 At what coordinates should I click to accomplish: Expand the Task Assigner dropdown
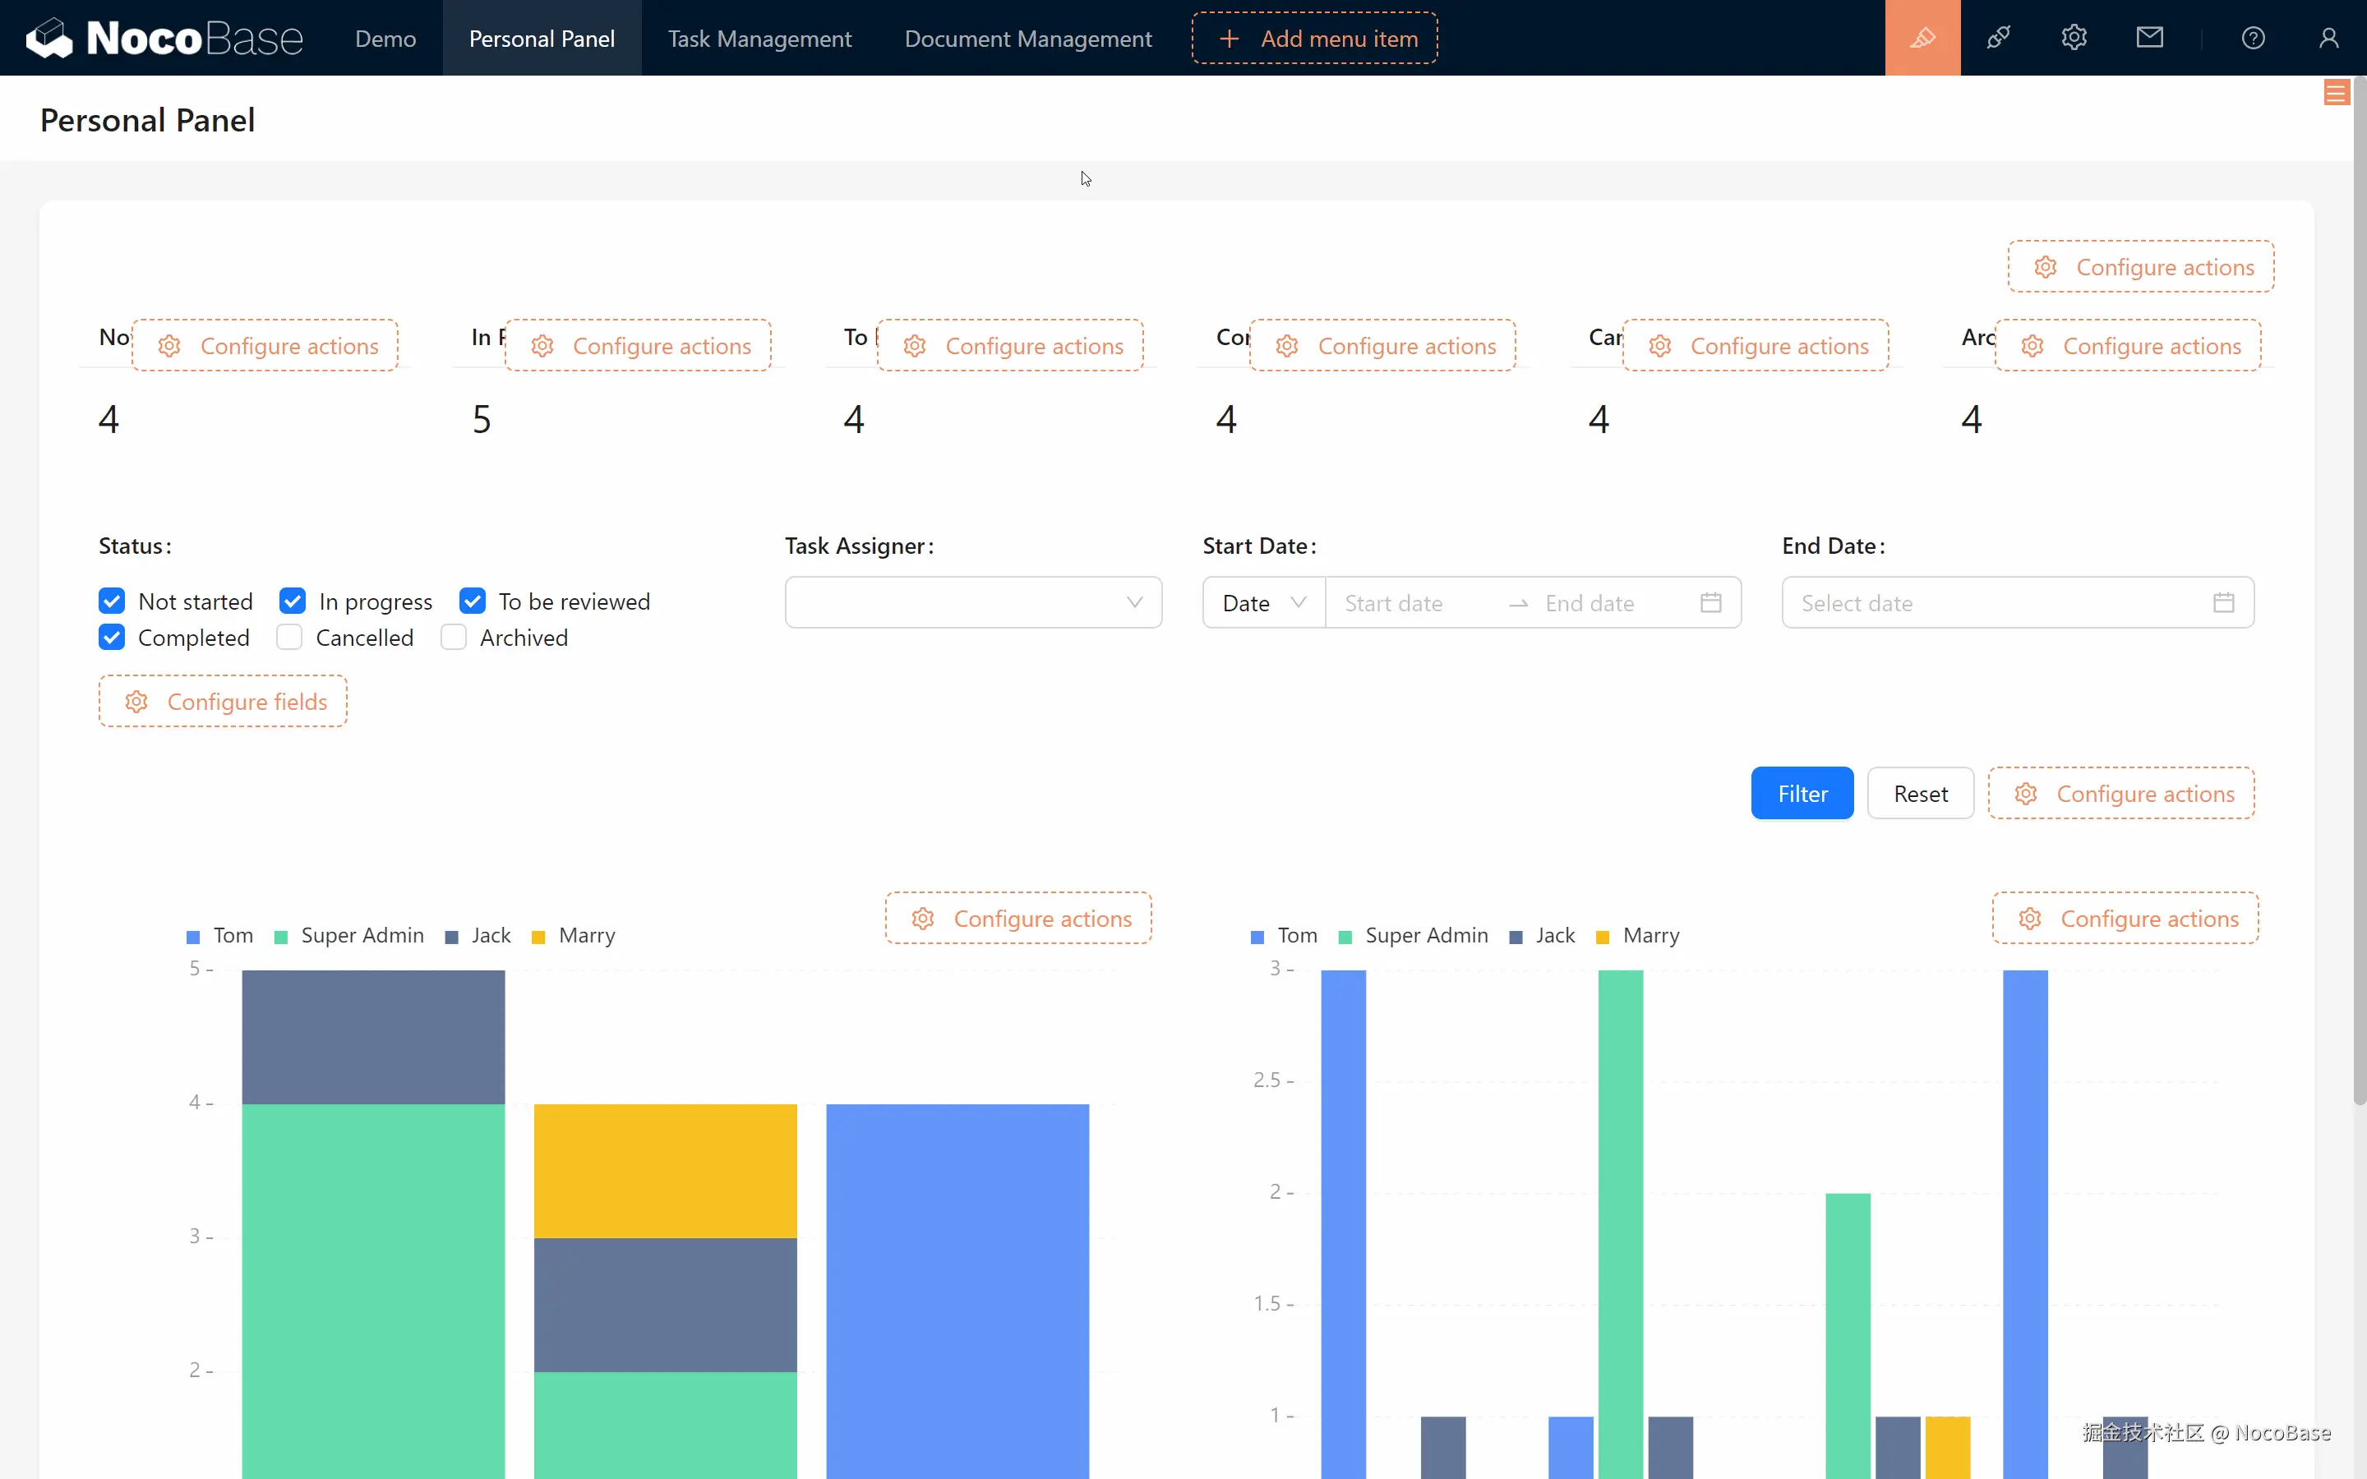coord(972,602)
